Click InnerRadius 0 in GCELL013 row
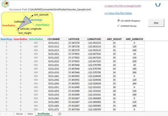Viewport: 168px width, 116px height. [x=21, y=50]
